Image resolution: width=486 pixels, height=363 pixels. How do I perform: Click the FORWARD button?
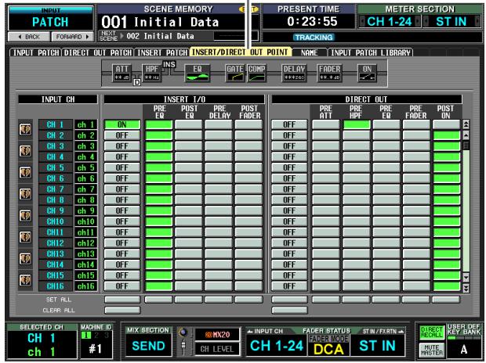tap(72, 37)
